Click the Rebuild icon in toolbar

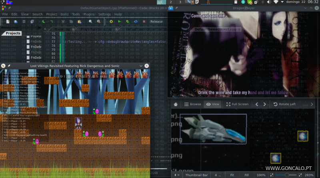pyautogui.click(x=136, y=22)
